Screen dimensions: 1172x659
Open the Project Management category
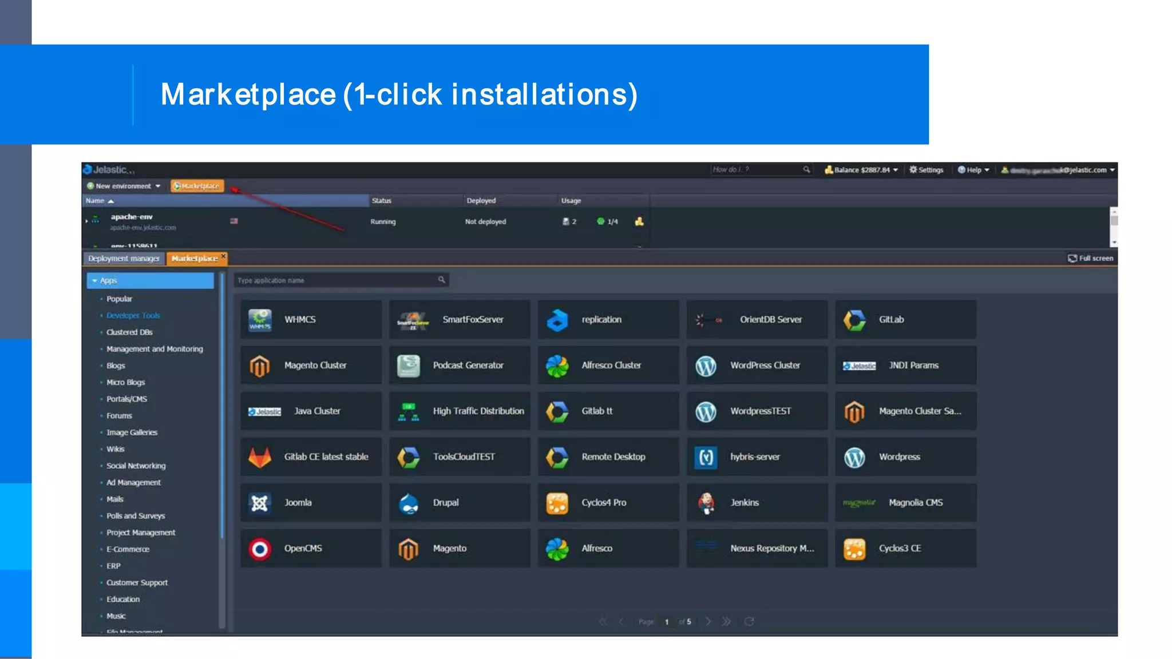coord(141,533)
